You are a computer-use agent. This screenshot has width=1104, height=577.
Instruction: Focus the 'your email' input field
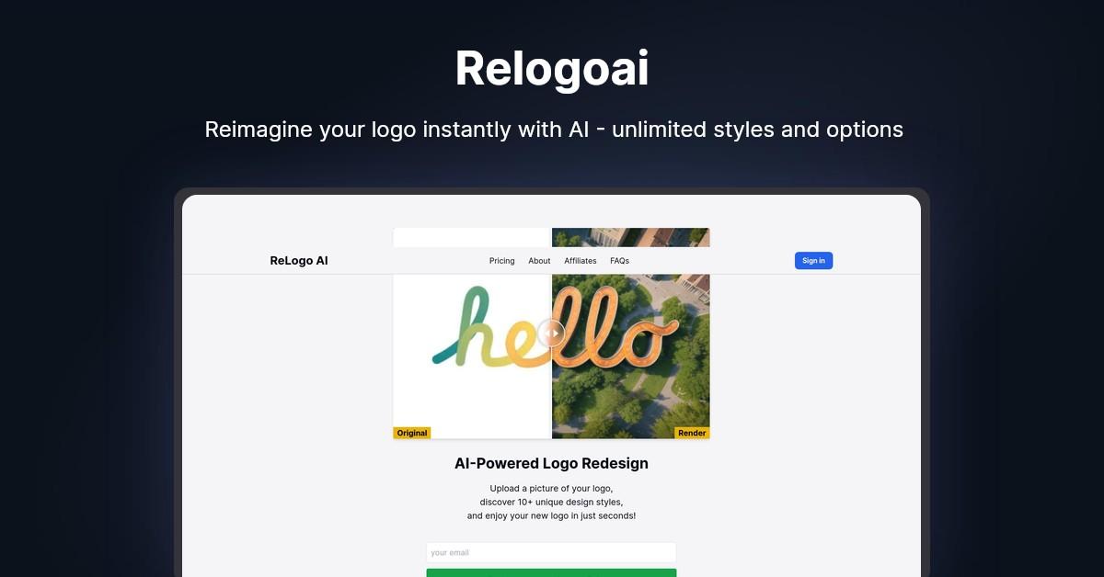551,552
